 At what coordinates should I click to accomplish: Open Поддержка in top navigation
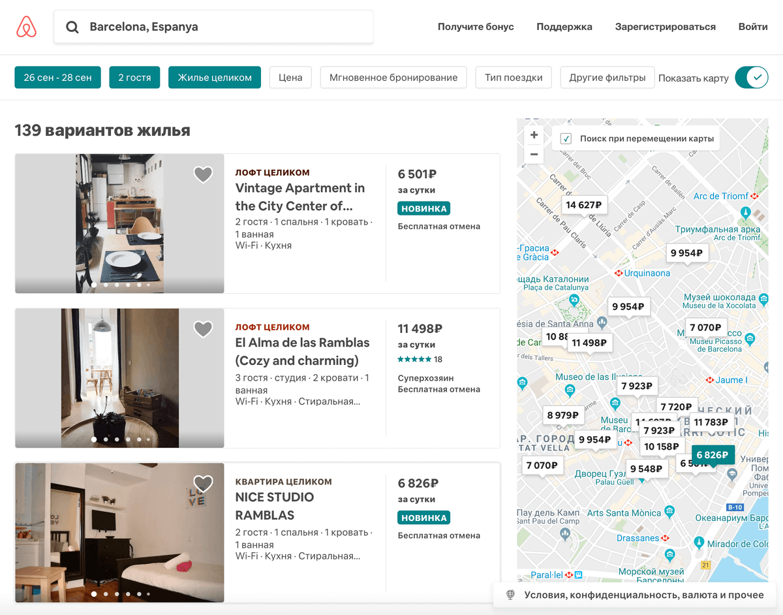click(564, 27)
